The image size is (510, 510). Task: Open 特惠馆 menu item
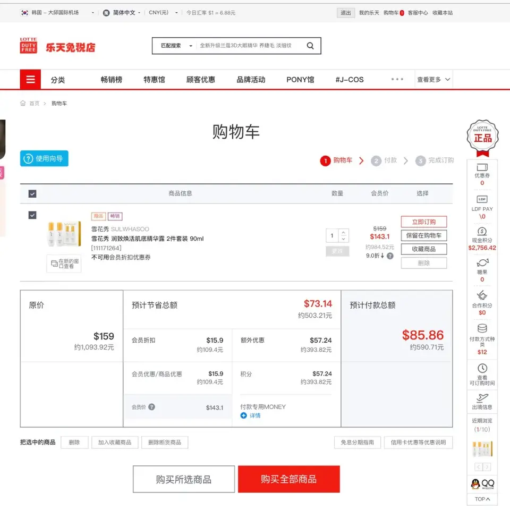154,80
